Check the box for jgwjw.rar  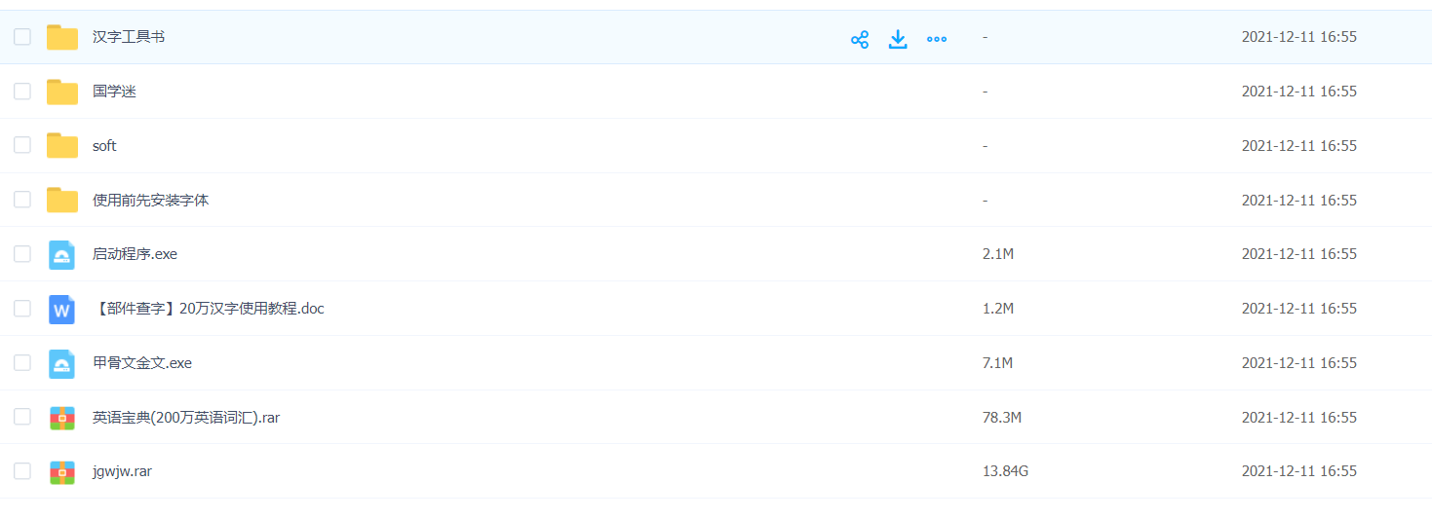click(x=22, y=471)
